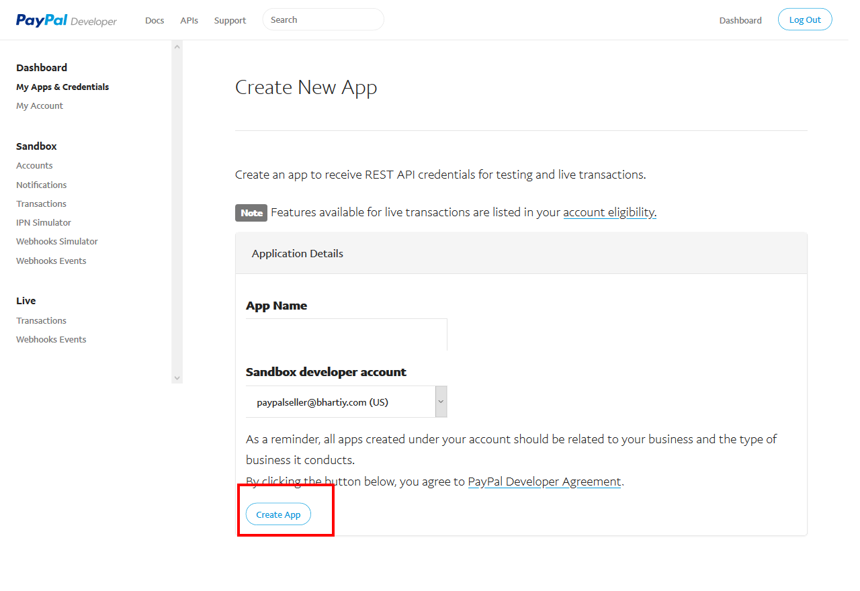Click the Create New App title
The height and width of the screenshot is (591, 860).
306,87
